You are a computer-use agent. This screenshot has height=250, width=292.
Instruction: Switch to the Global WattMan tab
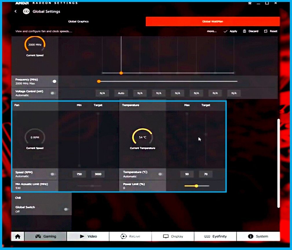[213, 21]
